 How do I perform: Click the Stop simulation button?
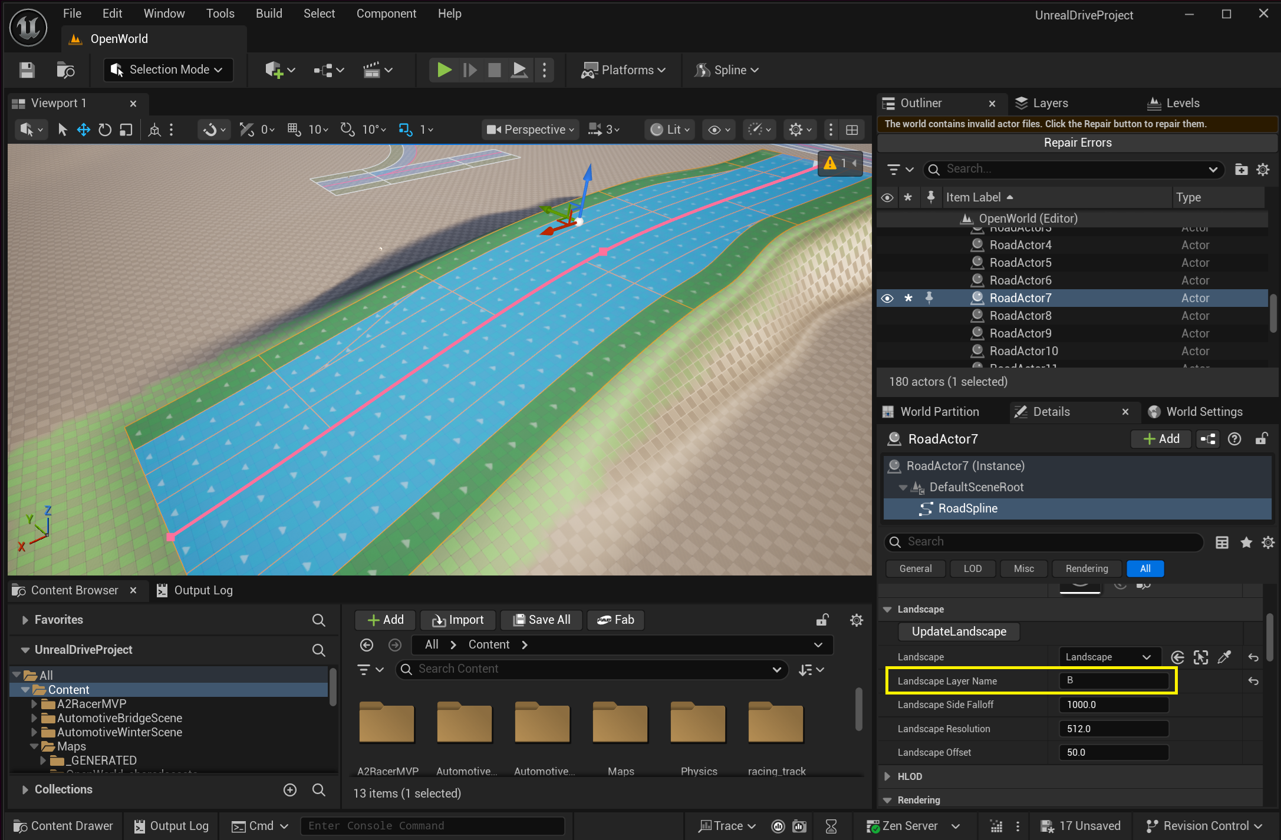(494, 70)
